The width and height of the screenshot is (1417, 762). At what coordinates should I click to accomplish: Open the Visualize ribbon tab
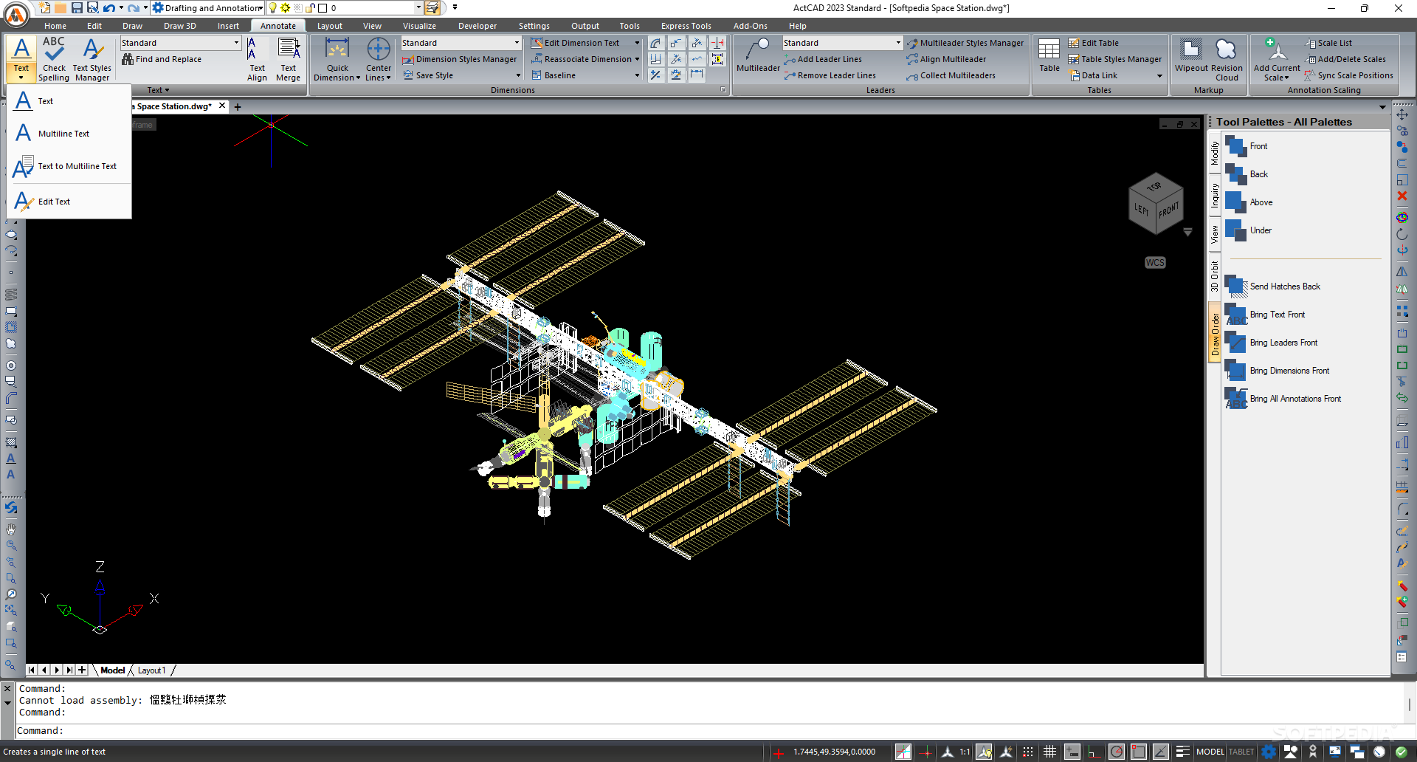coord(419,26)
